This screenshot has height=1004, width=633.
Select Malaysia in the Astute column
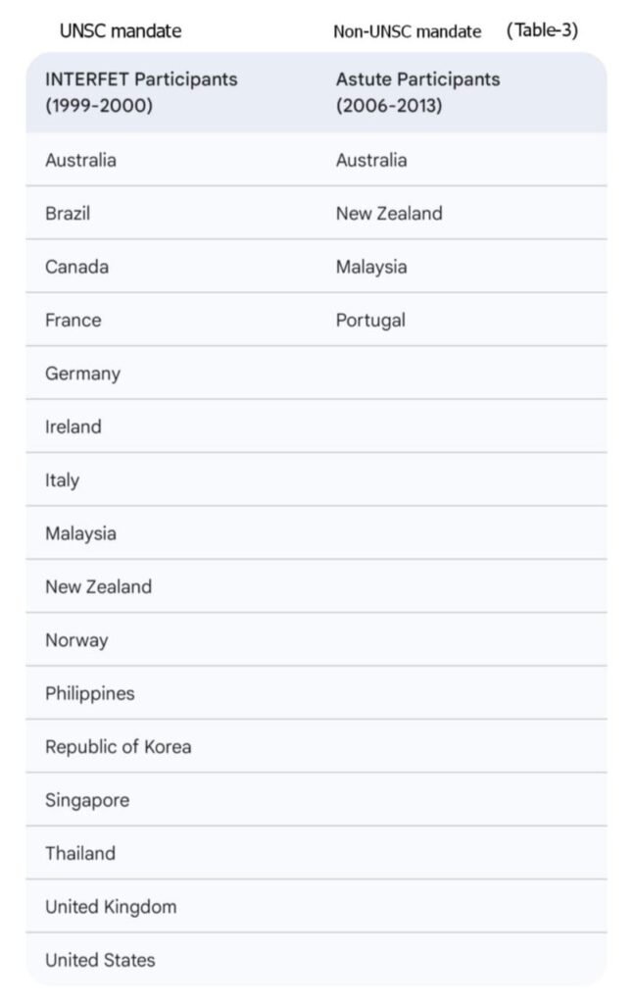click(x=371, y=267)
